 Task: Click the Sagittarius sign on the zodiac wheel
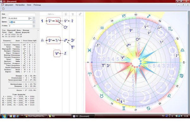[x=149, y=16]
